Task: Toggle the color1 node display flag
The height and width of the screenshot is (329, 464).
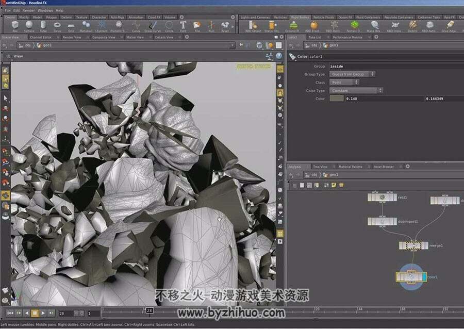Action: coord(424,277)
